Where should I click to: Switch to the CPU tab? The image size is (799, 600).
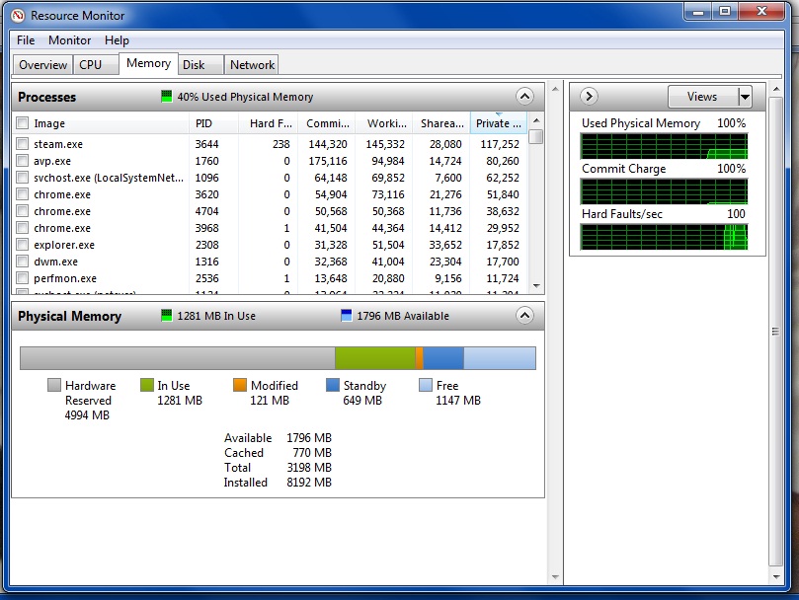[91, 65]
